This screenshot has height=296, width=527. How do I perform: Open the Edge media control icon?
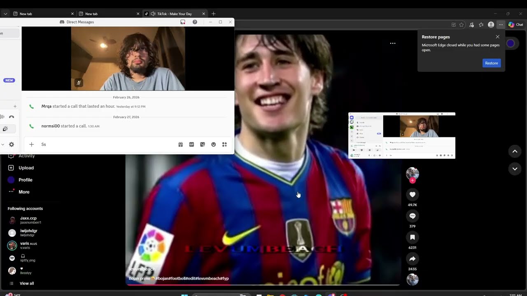pyautogui.click(x=471, y=25)
